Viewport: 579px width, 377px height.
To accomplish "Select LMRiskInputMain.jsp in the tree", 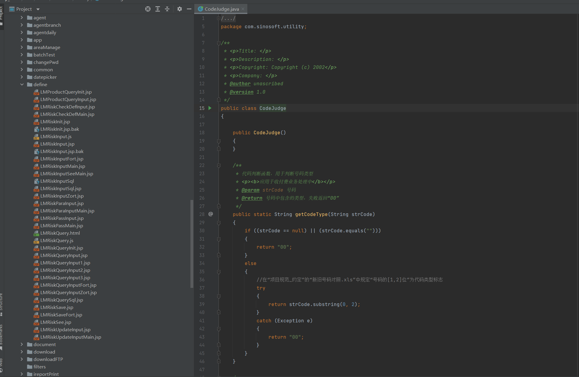I will pyautogui.click(x=63, y=166).
